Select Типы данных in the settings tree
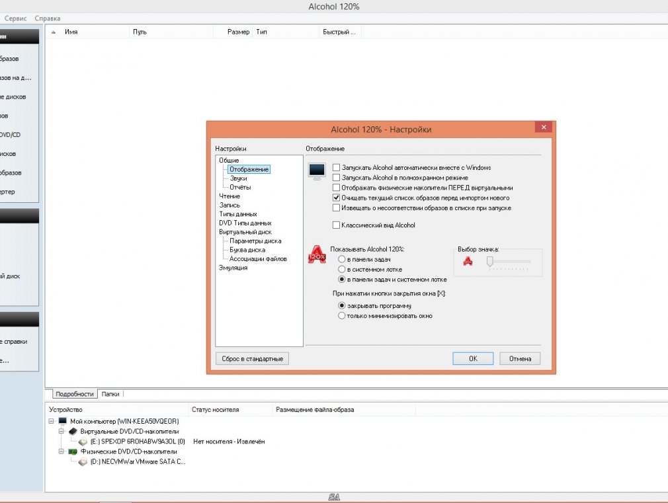Image resolution: width=668 pixels, height=503 pixels. (238, 214)
